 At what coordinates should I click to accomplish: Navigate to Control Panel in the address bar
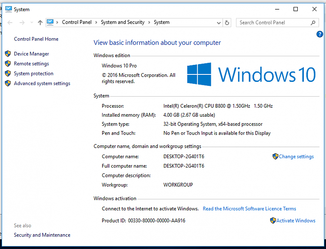pyautogui.click(x=77, y=22)
